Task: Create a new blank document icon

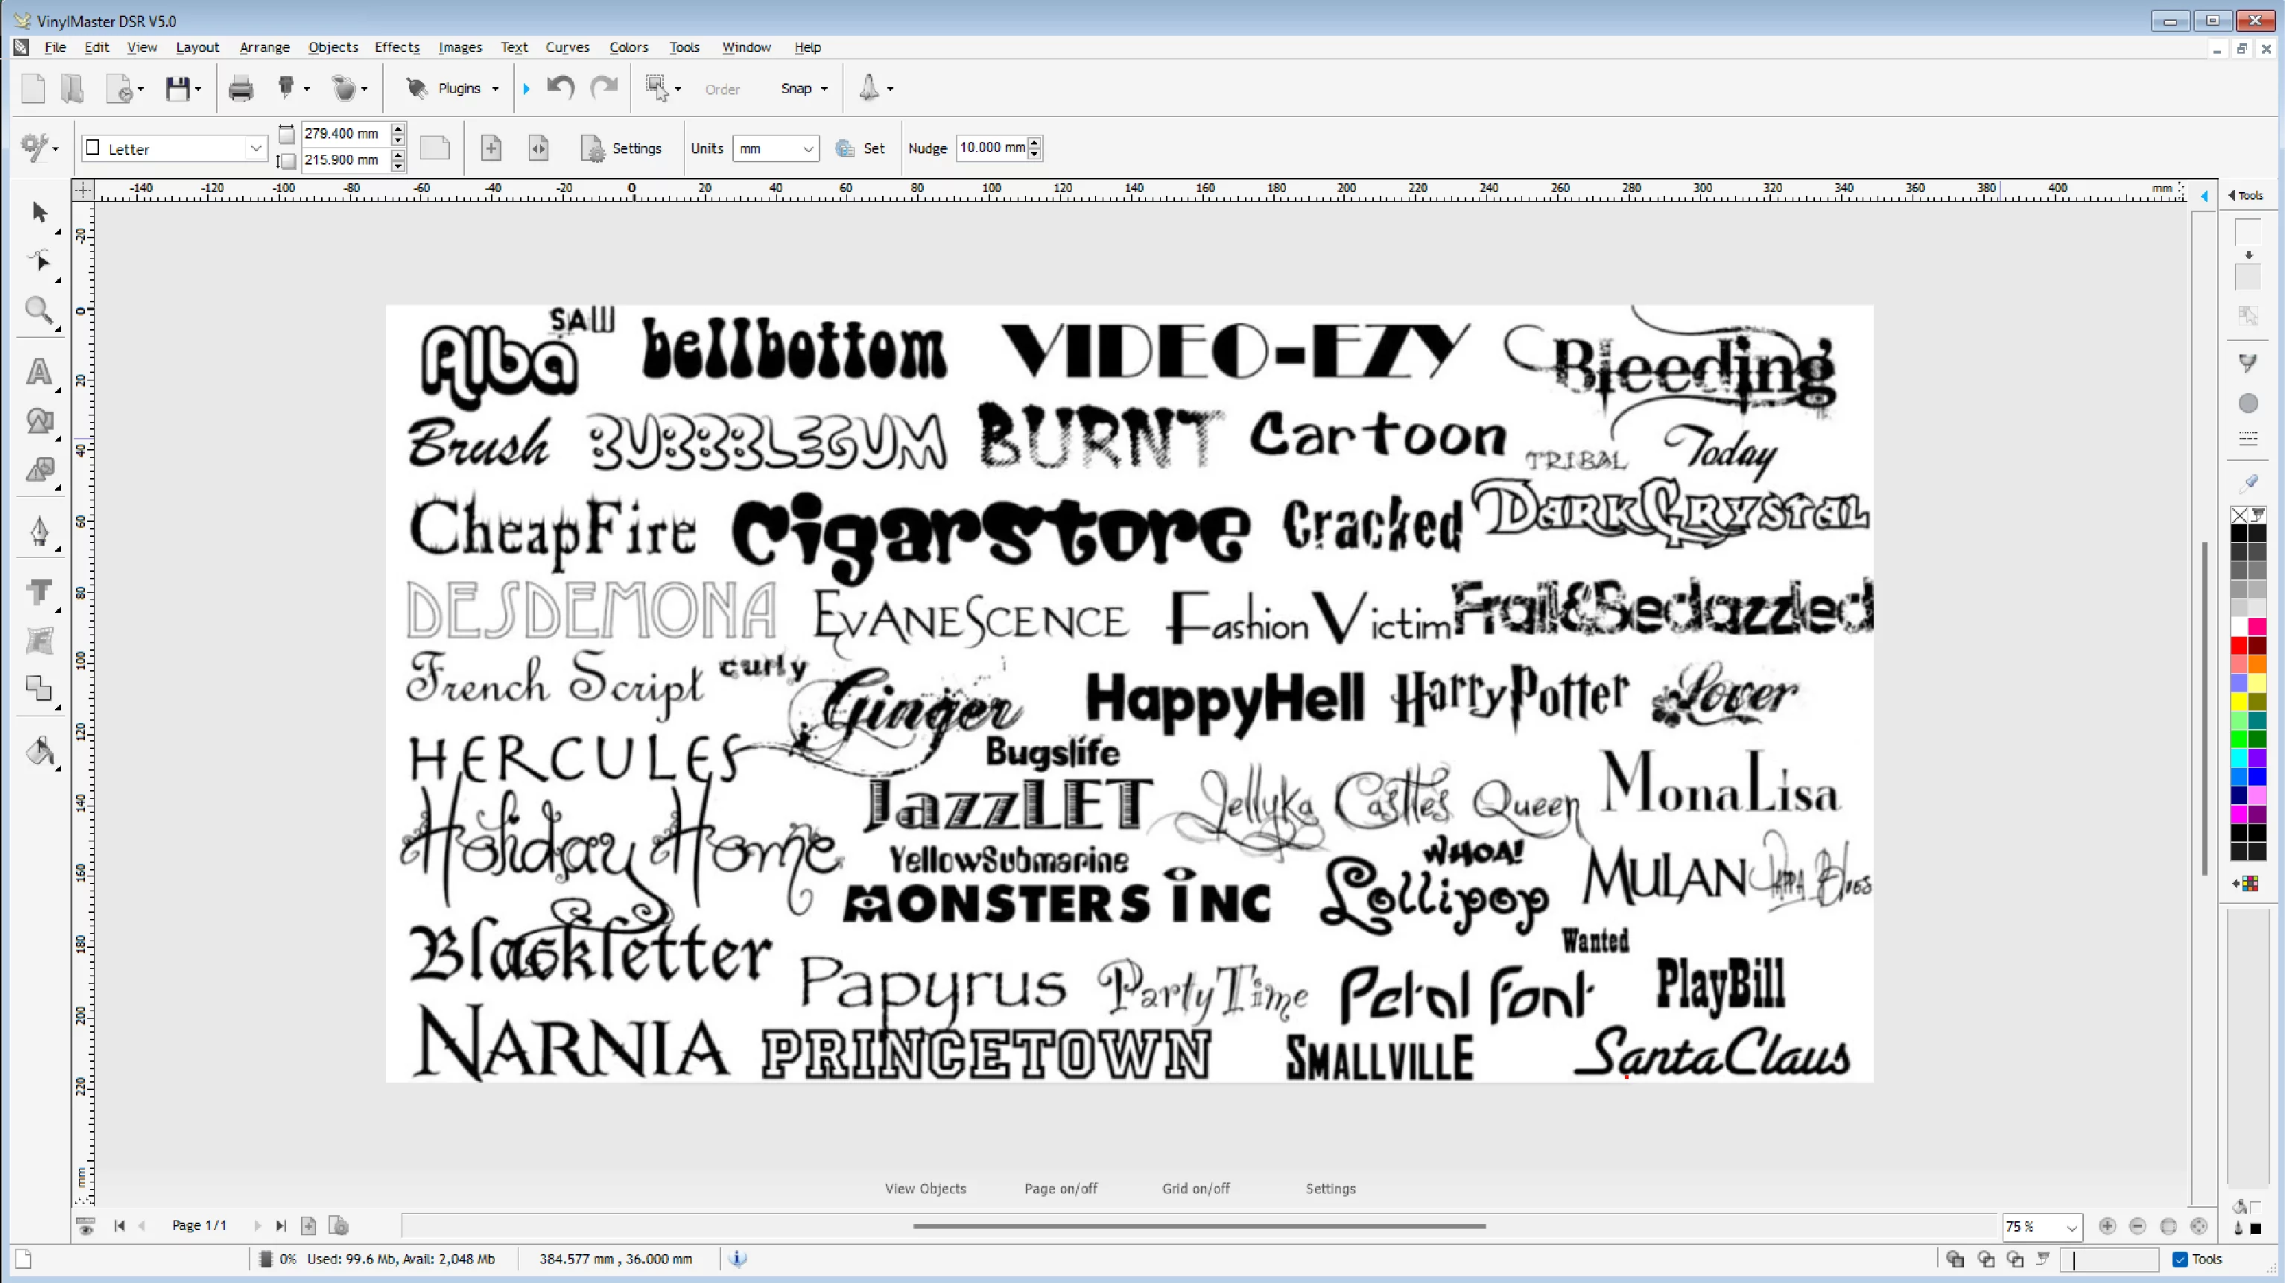Action: tap(33, 89)
